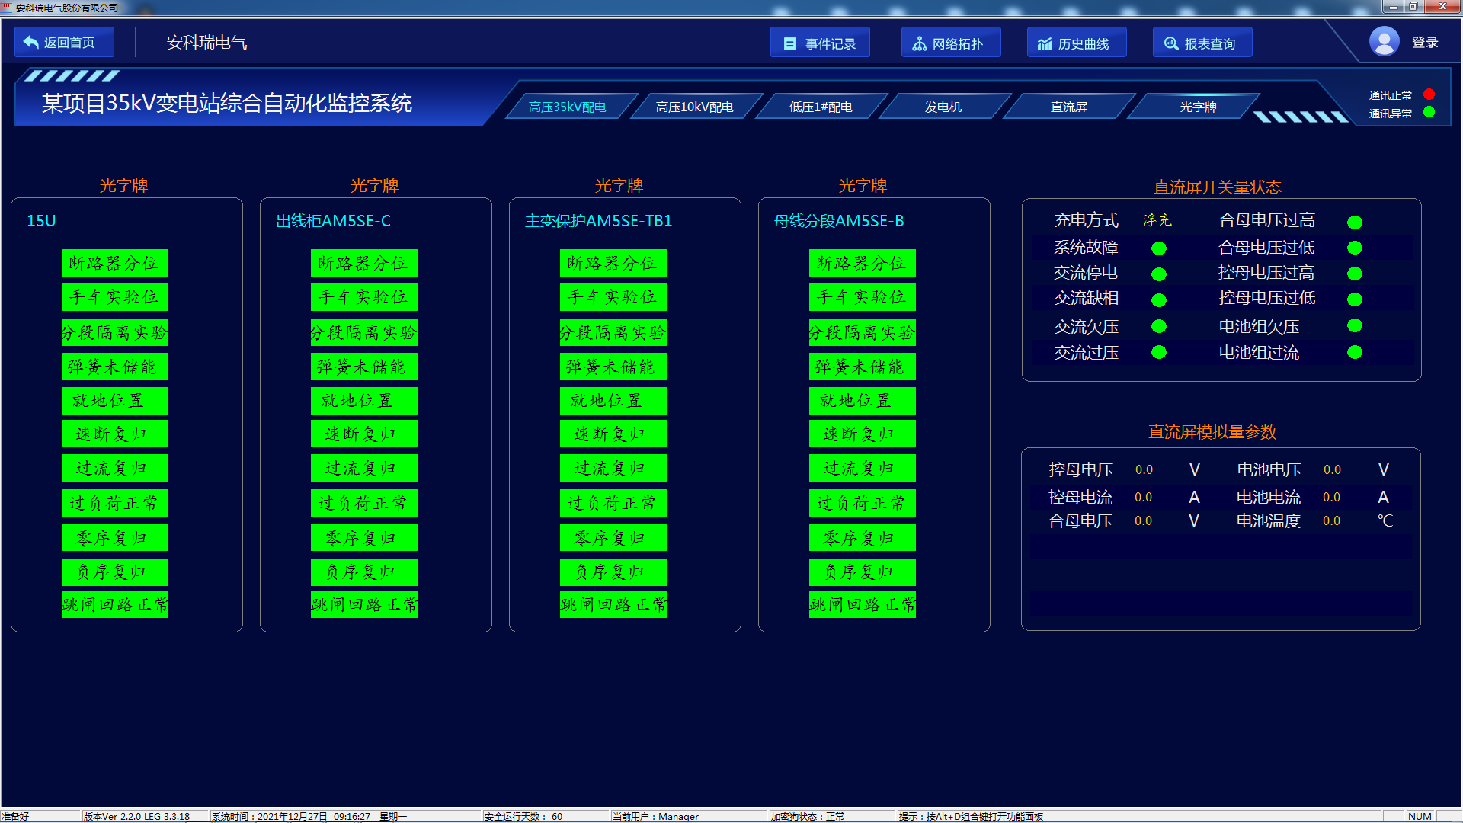Click the 控母电压 value field
The image size is (1463, 823).
[x=1144, y=470]
